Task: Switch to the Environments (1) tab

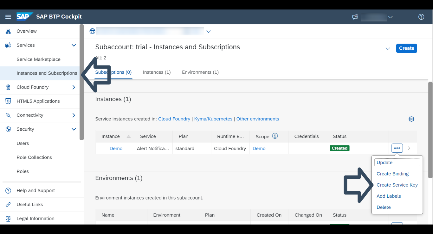Action: 200,72
